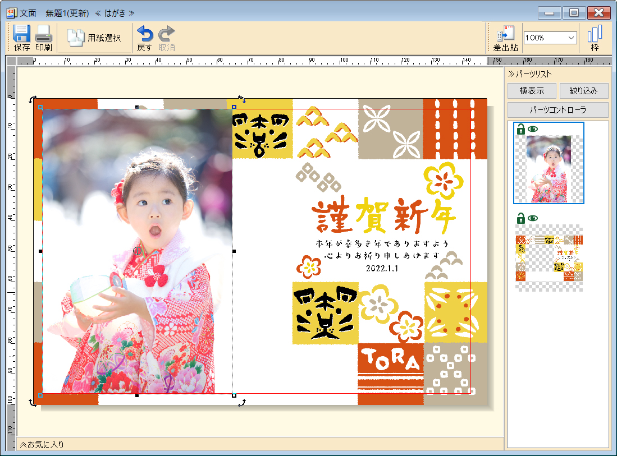Collapse the パーツリスト panel header

pyautogui.click(x=530, y=74)
